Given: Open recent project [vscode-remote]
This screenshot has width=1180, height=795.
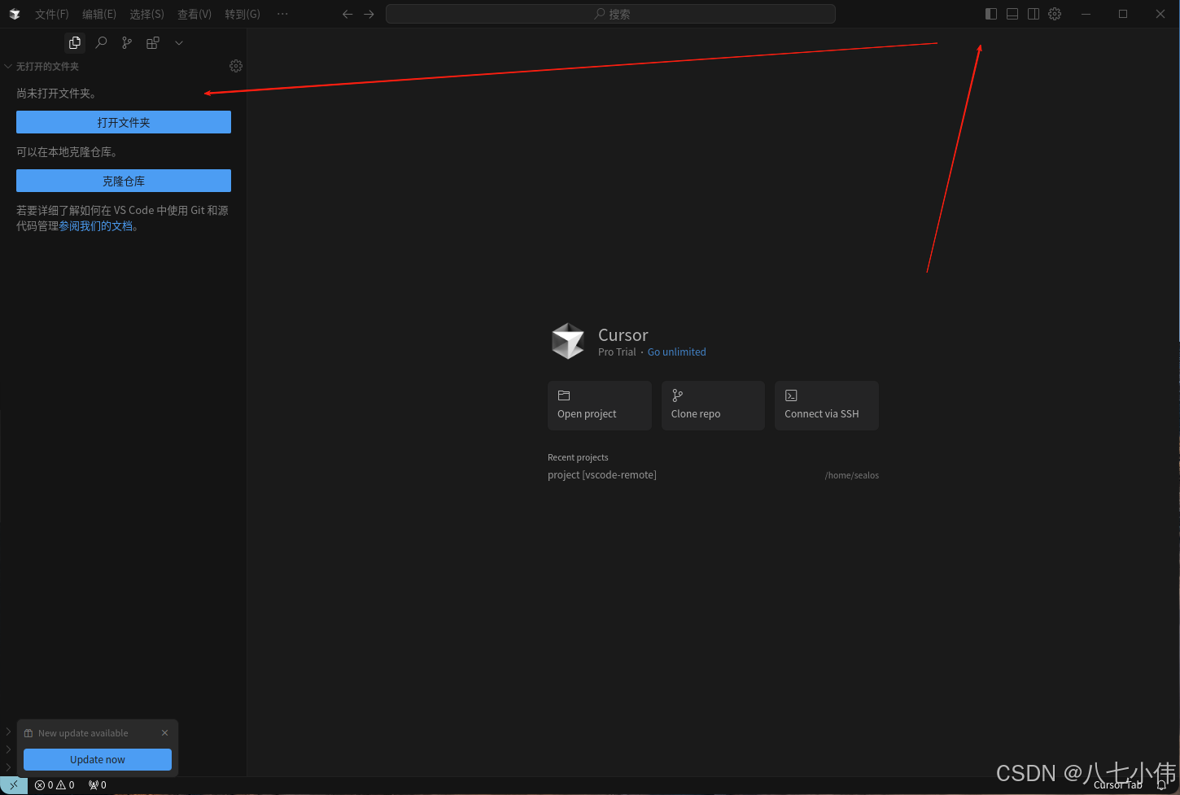Looking at the screenshot, I should [x=602, y=475].
